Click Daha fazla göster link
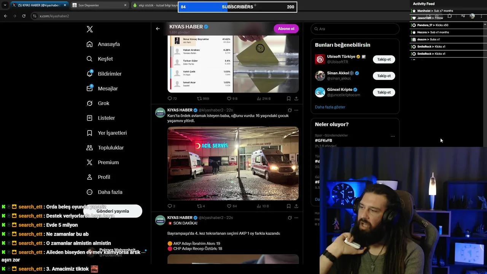Viewport: 487px width, 274px height. point(330,107)
